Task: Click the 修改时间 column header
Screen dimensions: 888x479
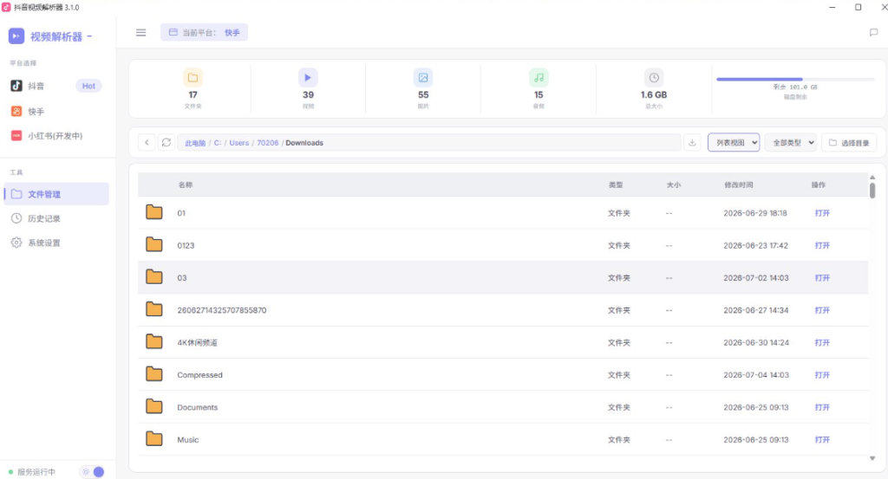Action: 739,184
